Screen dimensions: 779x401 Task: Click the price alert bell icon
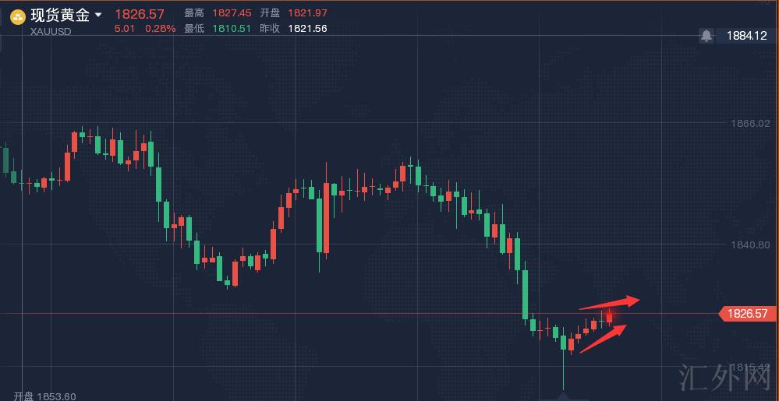[706, 35]
